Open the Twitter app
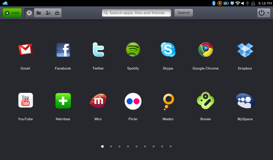The width and height of the screenshot is (273, 160). pyautogui.click(x=98, y=49)
